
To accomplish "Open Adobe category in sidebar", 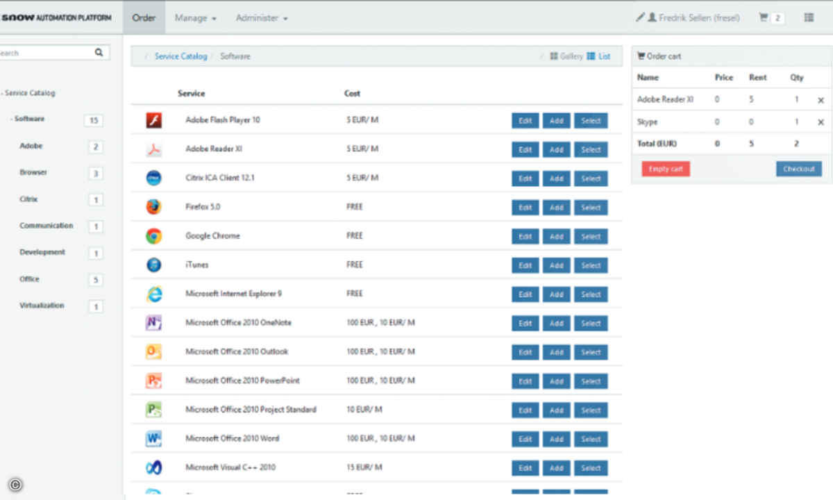I will click(31, 147).
